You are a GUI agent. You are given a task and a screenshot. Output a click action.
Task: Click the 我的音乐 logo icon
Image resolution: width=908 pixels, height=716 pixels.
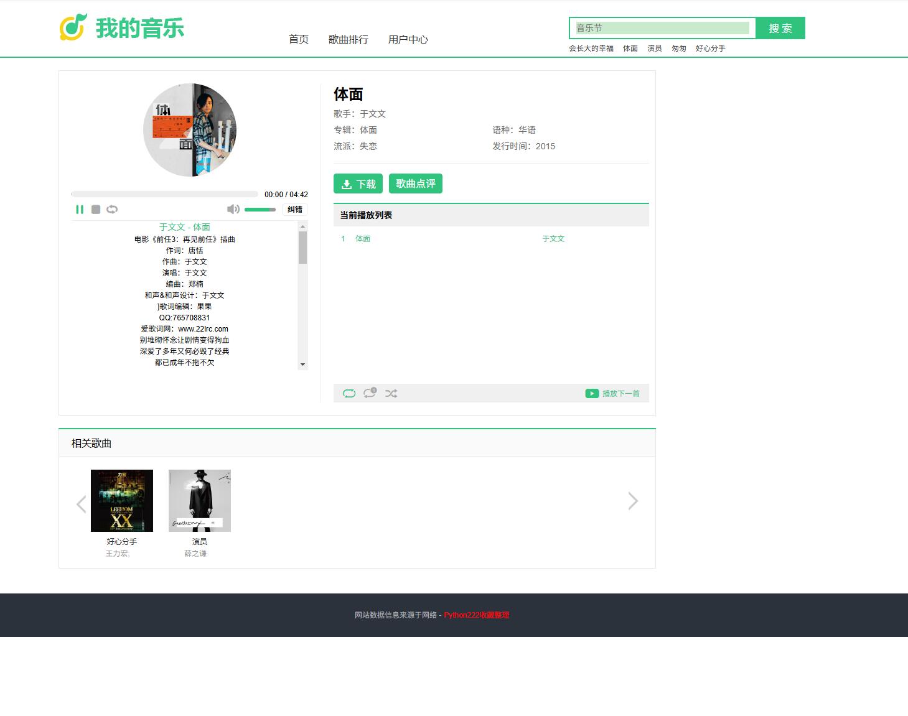click(73, 27)
